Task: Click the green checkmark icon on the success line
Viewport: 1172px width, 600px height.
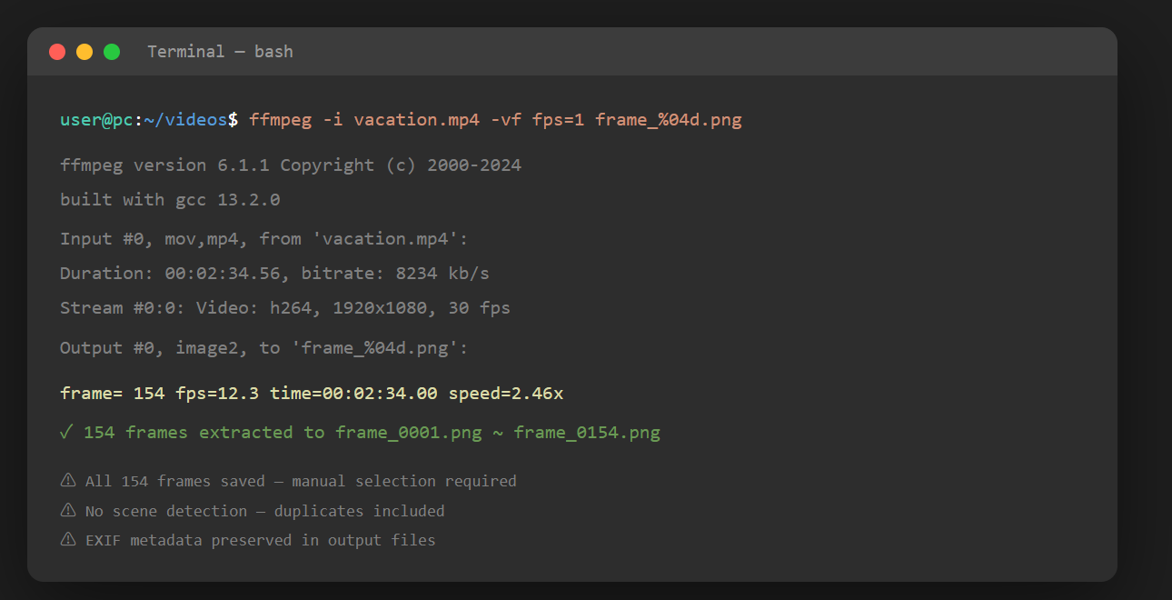Action: [66, 433]
